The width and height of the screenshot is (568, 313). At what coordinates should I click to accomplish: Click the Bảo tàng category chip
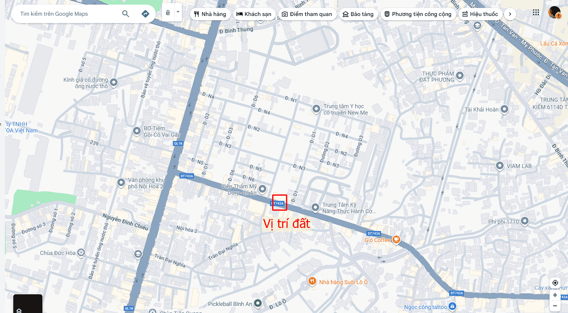click(x=358, y=14)
